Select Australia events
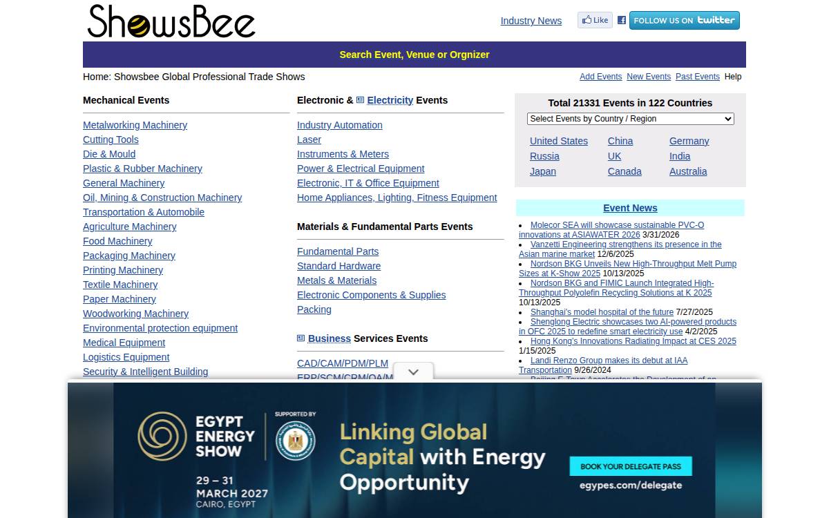 point(687,171)
